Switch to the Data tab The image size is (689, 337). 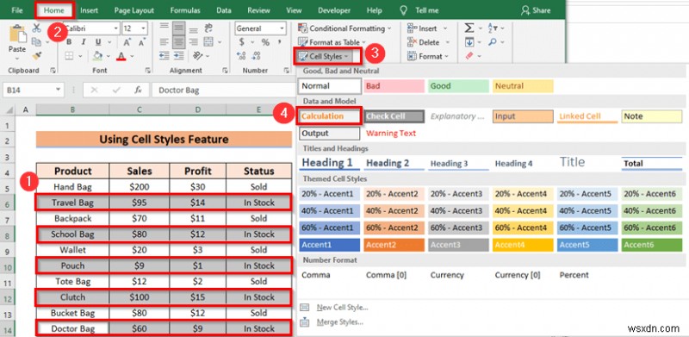coord(224,10)
